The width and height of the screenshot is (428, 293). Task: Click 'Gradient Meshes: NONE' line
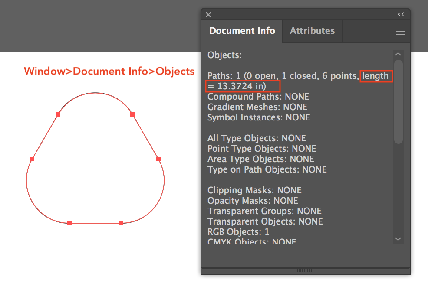(x=257, y=107)
